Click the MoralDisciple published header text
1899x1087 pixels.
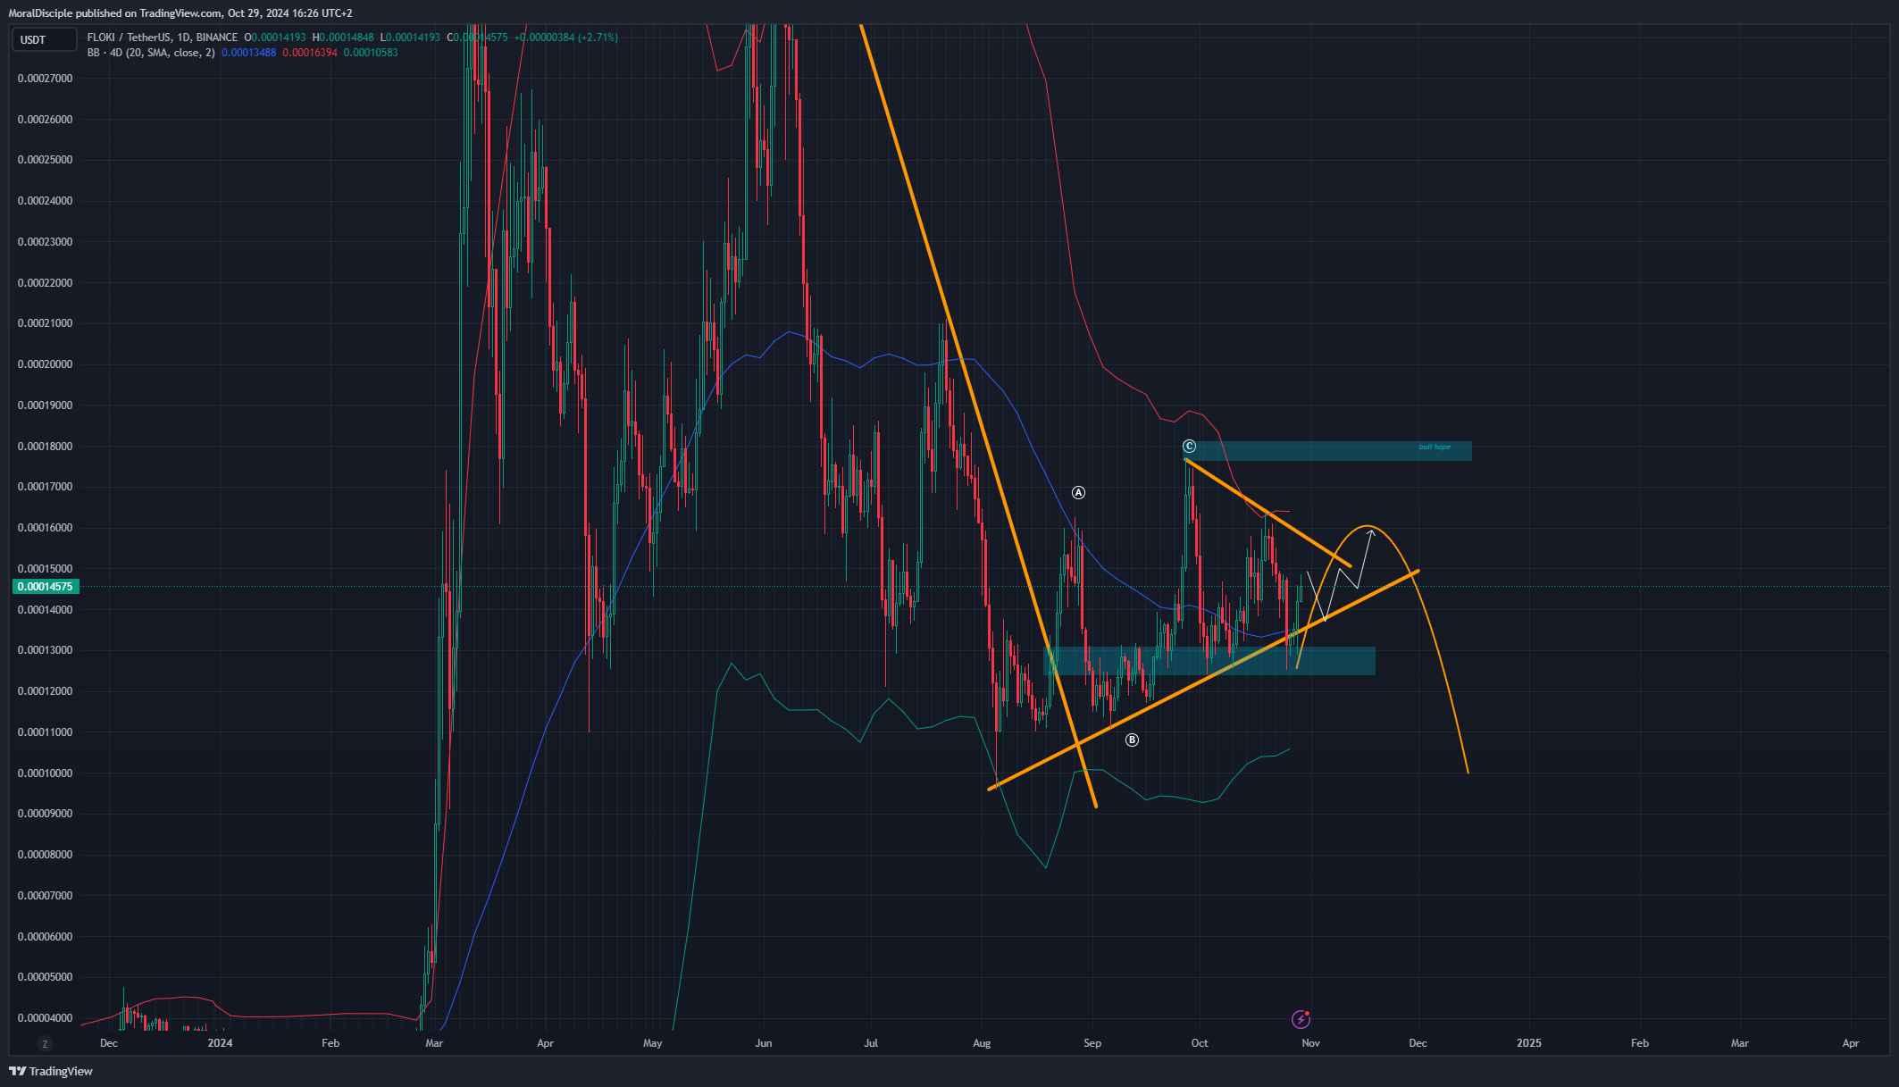tap(180, 13)
